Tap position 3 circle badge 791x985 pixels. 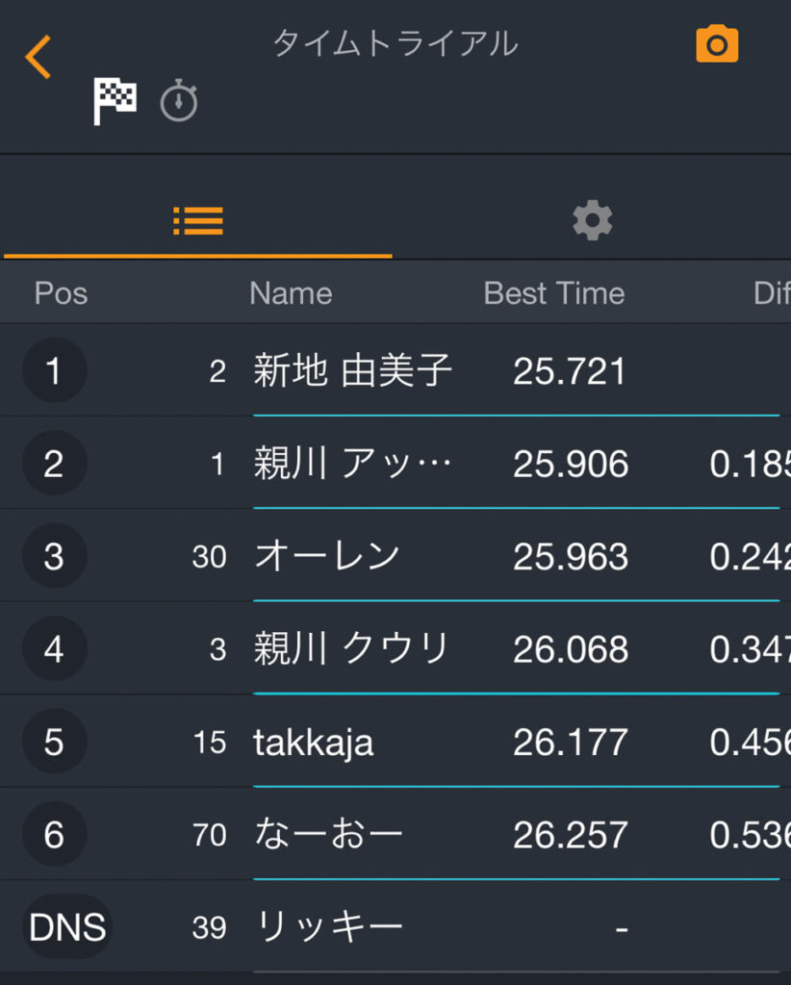(54, 556)
